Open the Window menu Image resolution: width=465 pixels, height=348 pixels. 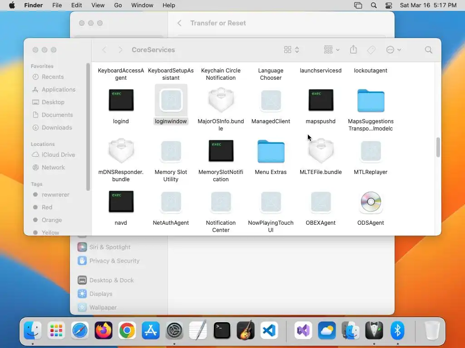142,5
